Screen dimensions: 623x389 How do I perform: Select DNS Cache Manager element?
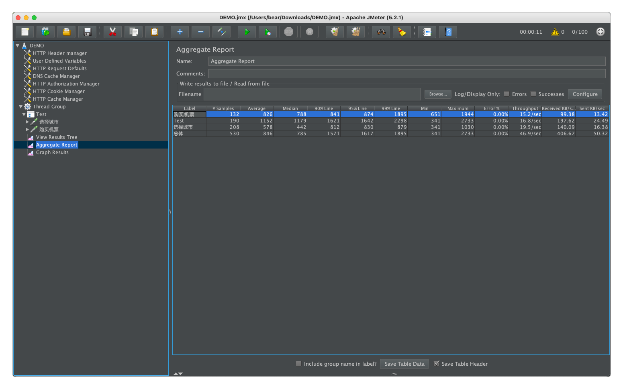(x=56, y=76)
